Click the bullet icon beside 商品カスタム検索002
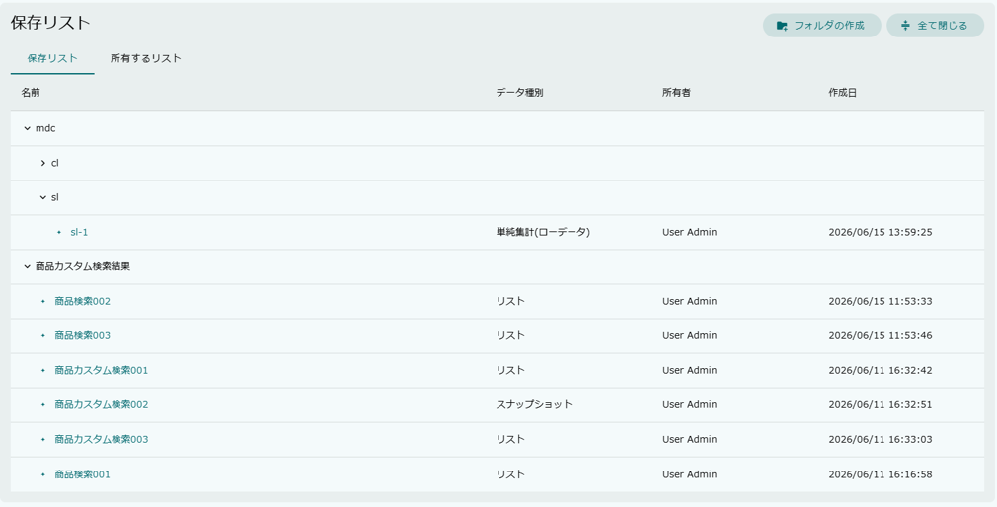Image resolution: width=997 pixels, height=507 pixels. (43, 404)
